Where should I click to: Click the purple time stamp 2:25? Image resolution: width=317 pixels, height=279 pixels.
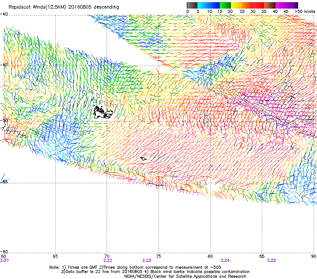pos(271,261)
